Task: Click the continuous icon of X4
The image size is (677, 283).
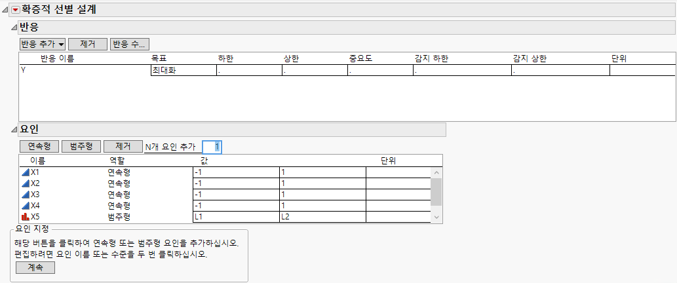Action: (x=26, y=205)
